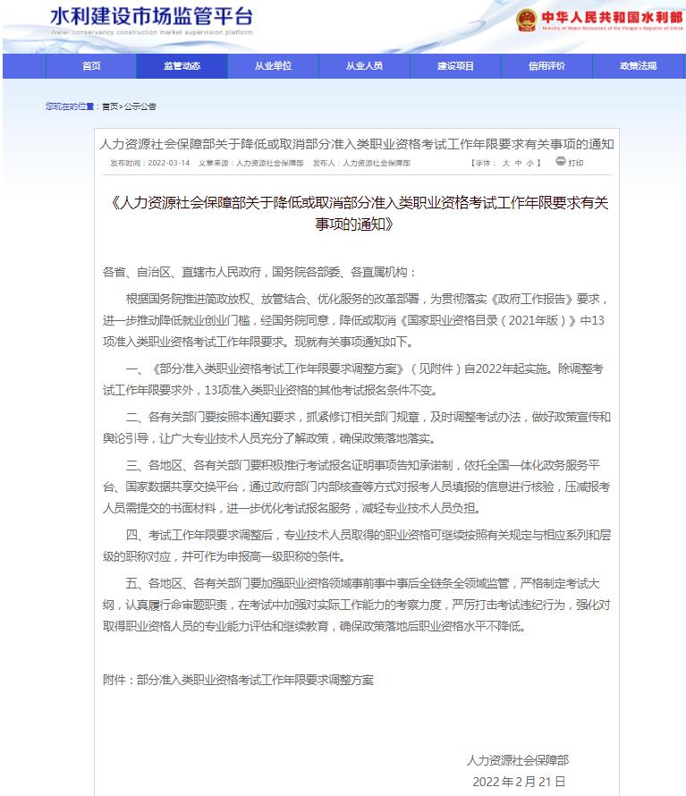Set font size to 小
The width and height of the screenshot is (686, 796).
530,163
